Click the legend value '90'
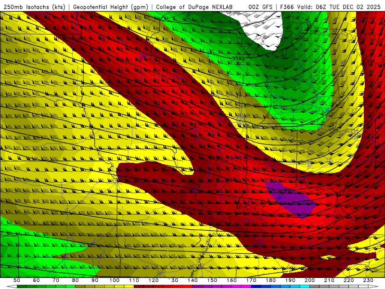 (95, 280)
